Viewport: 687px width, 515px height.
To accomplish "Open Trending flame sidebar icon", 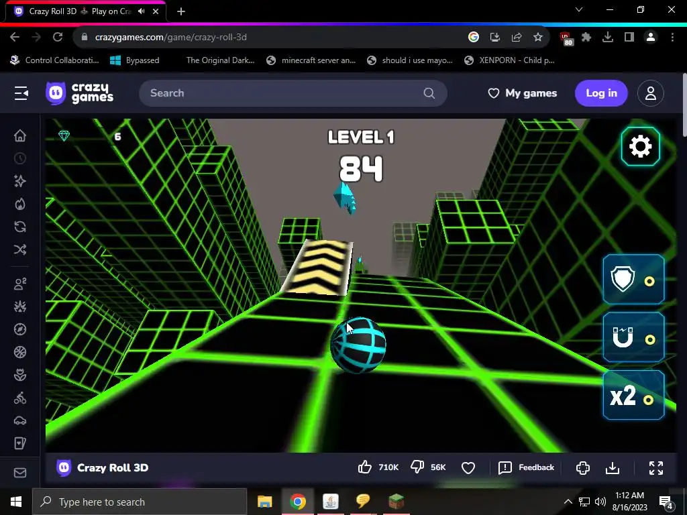I will [x=20, y=204].
